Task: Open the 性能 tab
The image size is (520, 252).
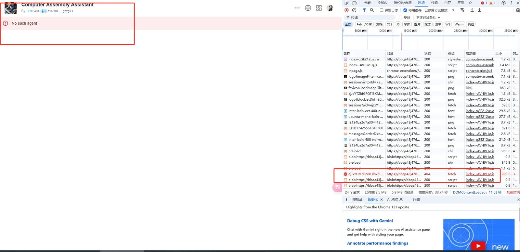Action: pos(435,3)
